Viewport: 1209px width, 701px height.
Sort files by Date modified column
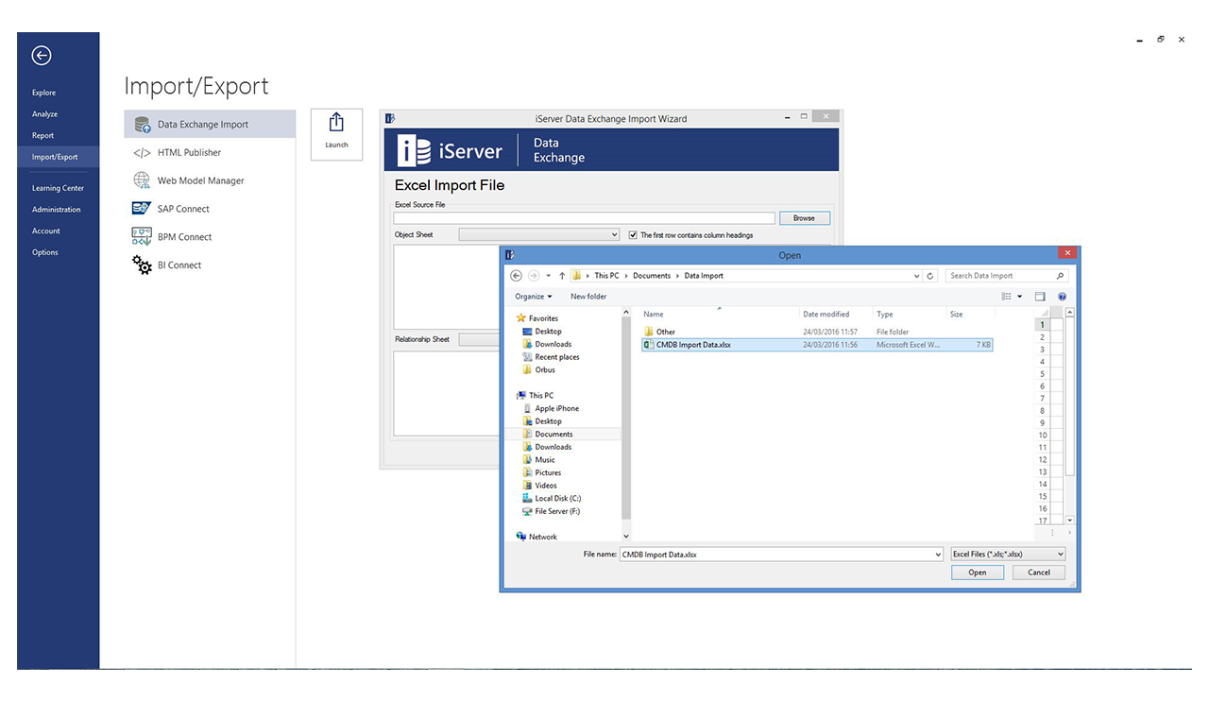click(826, 314)
